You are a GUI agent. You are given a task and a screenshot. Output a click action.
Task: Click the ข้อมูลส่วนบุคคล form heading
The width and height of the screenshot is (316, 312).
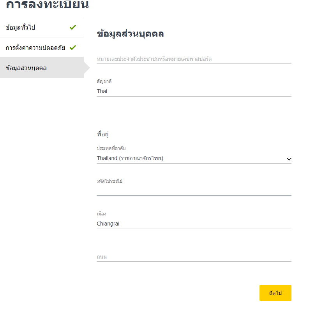[130, 33]
